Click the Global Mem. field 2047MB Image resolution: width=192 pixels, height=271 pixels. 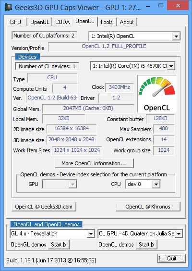pyautogui.click(x=88, y=109)
